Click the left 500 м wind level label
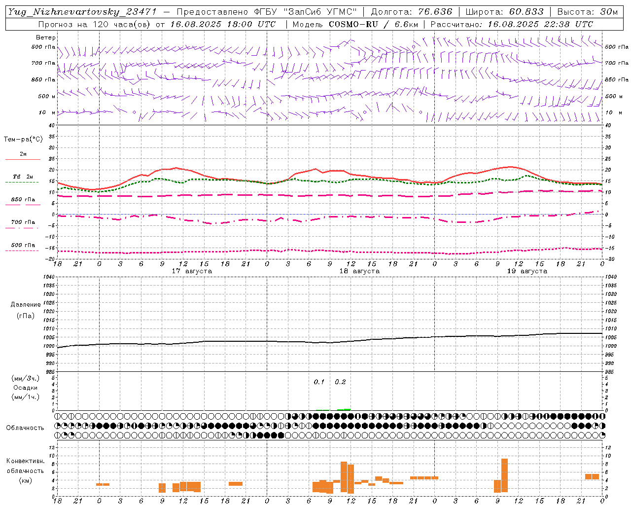Screen dimensions: 631x505 point(47,96)
